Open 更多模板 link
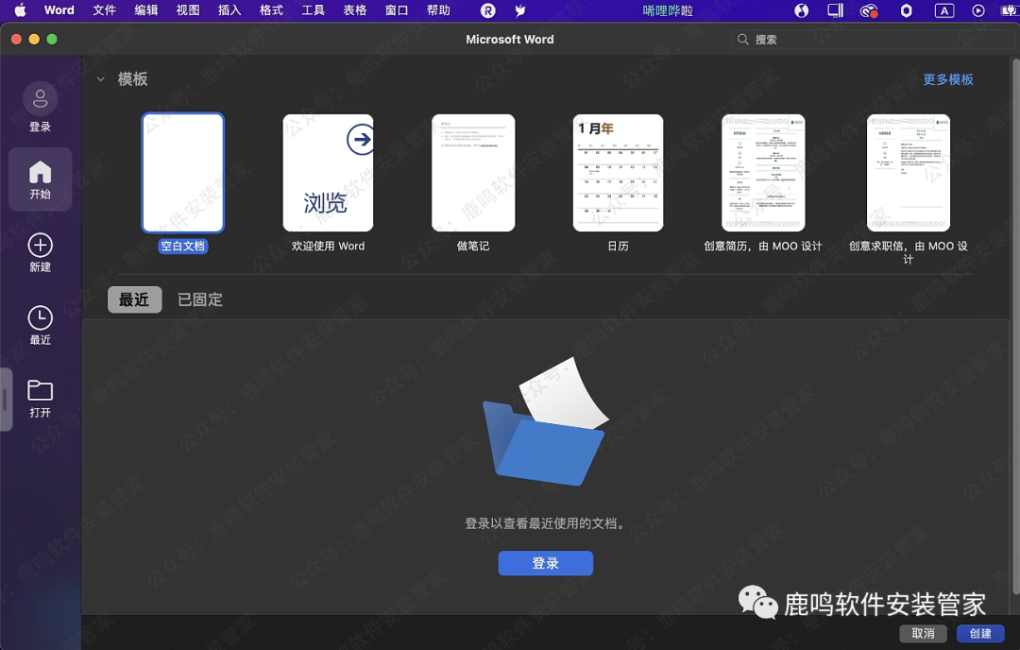The width and height of the screenshot is (1020, 650). pyautogui.click(x=948, y=79)
